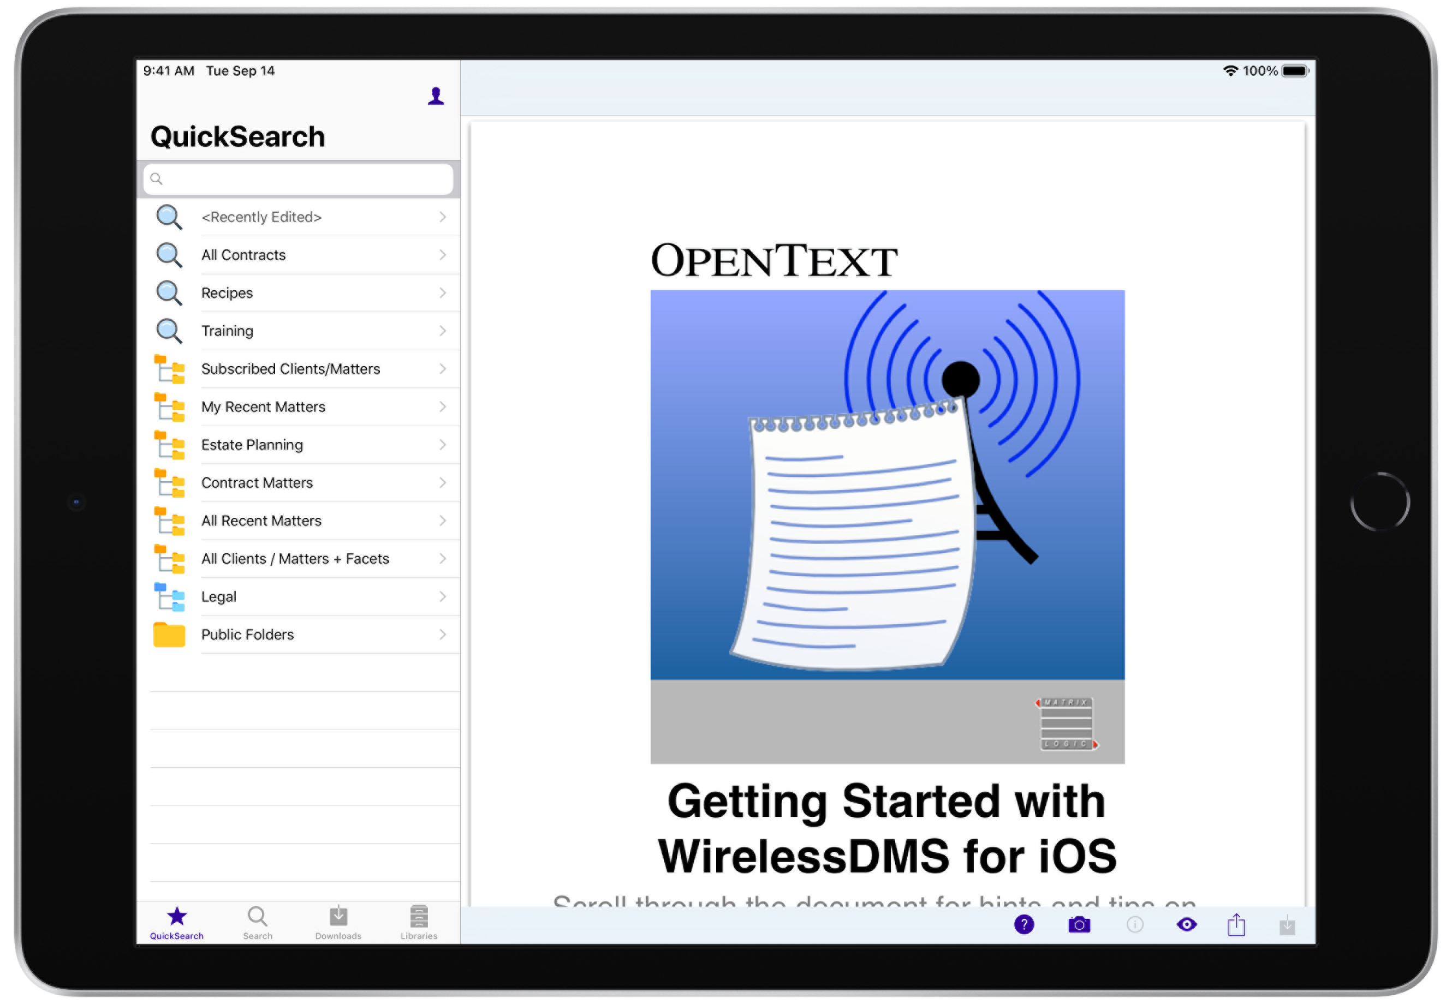The width and height of the screenshot is (1452, 1004).
Task: Open Estate Planning list
Action: point(299,445)
